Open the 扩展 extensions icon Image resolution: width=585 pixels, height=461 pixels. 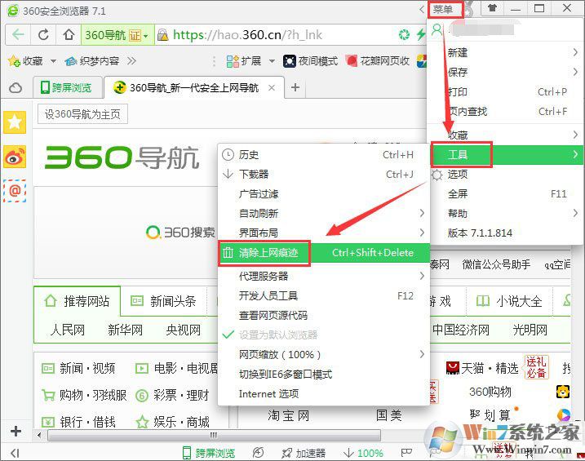[233, 61]
